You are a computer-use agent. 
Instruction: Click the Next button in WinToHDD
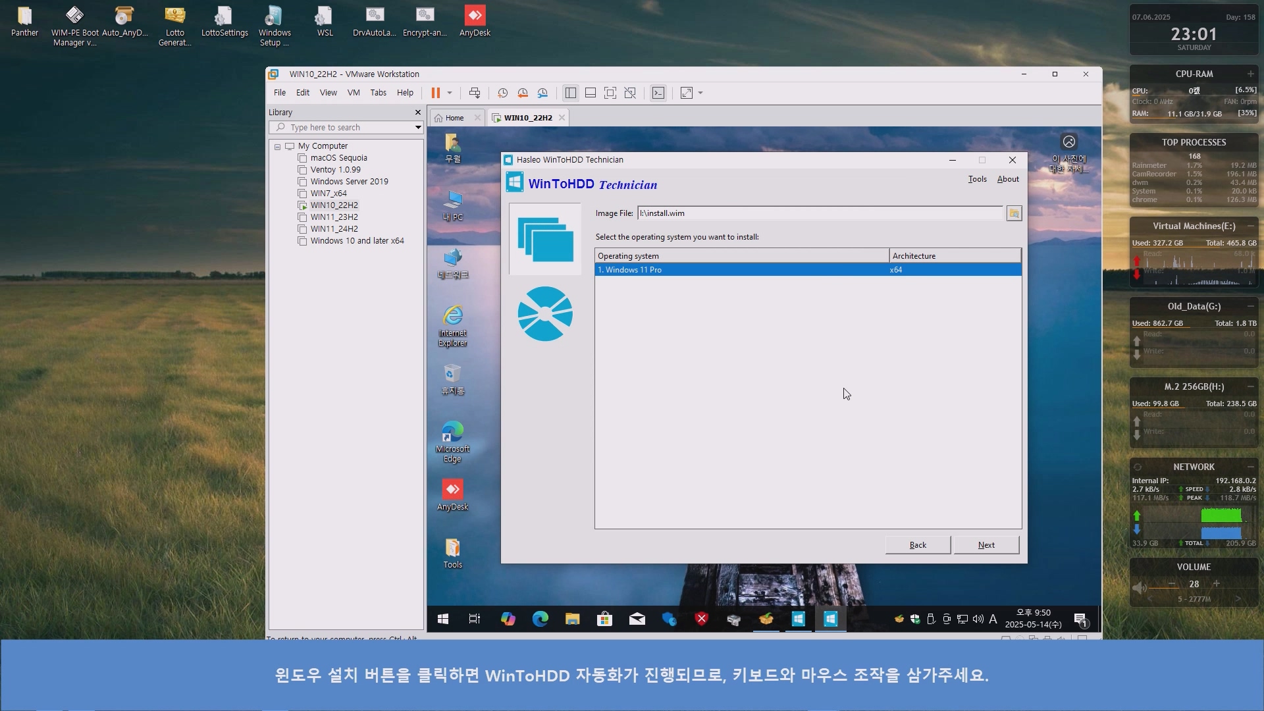986,545
